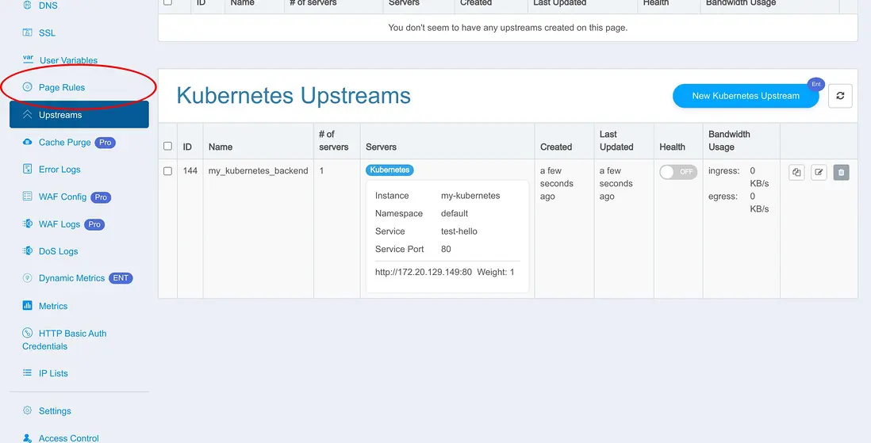Click the SSL icon in sidebar
871x443 pixels.
(27, 32)
